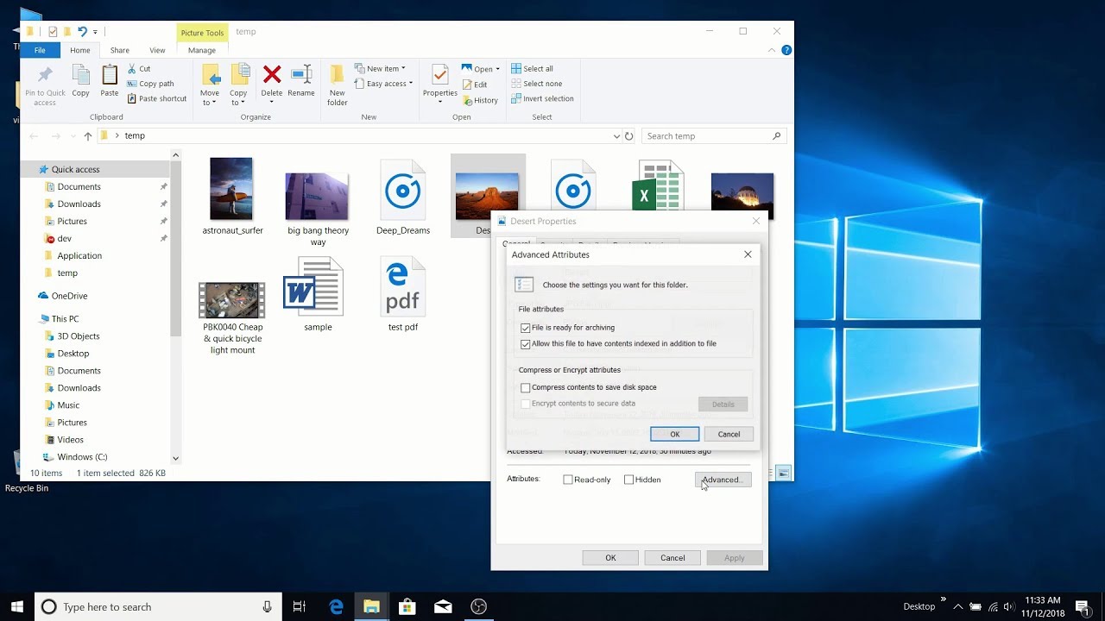Open the Share ribbon tab

pos(119,50)
